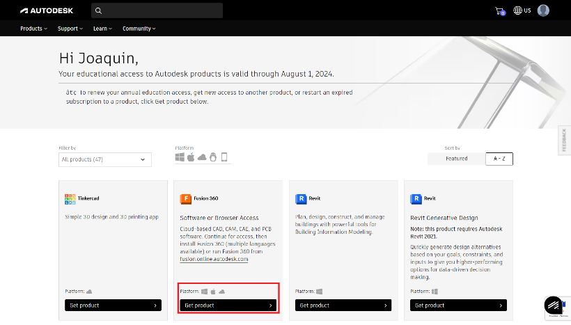Filter by Apple platform icon
The width and height of the screenshot is (571, 325).
[x=191, y=157]
